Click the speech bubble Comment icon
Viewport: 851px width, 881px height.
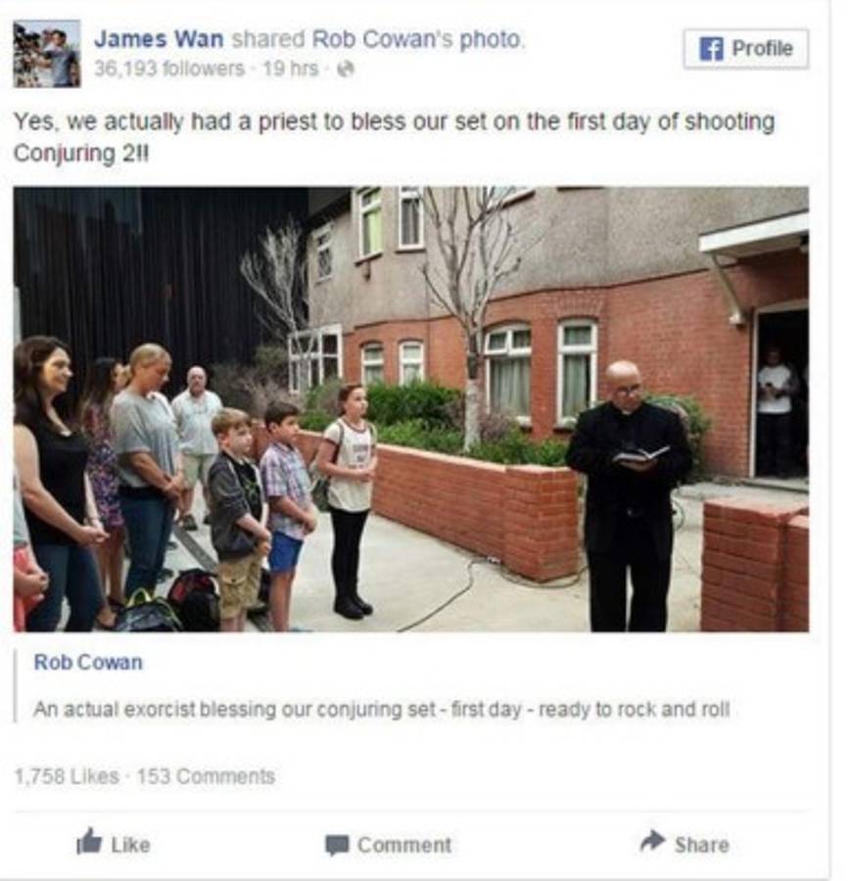[x=337, y=845]
